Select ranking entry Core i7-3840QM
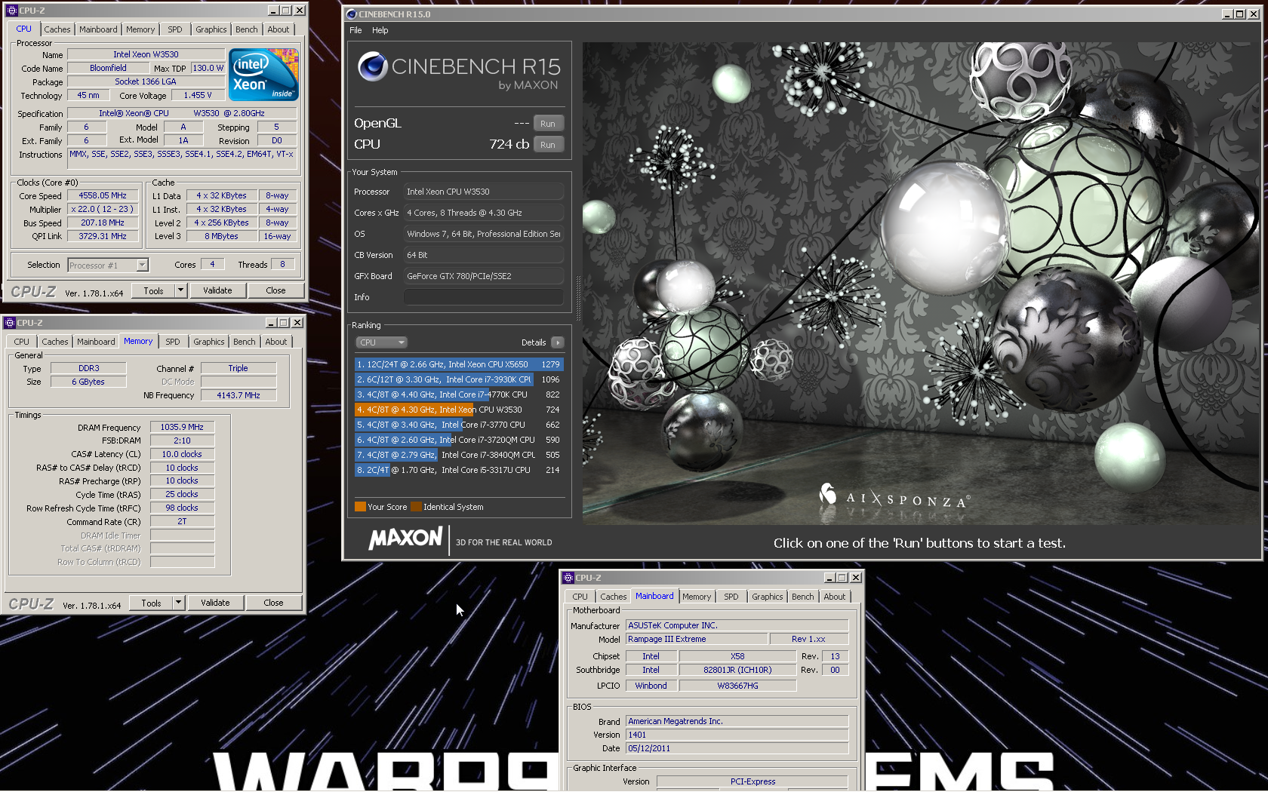Viewport: 1268px width, 792px height. (459, 455)
